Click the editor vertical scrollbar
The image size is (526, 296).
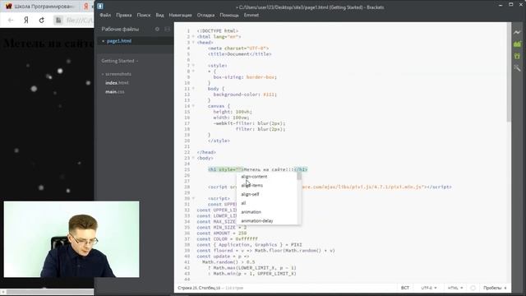tap(509, 72)
